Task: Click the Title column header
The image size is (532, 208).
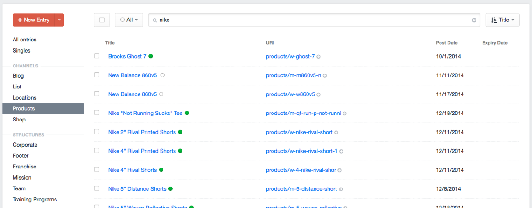Action: point(110,43)
